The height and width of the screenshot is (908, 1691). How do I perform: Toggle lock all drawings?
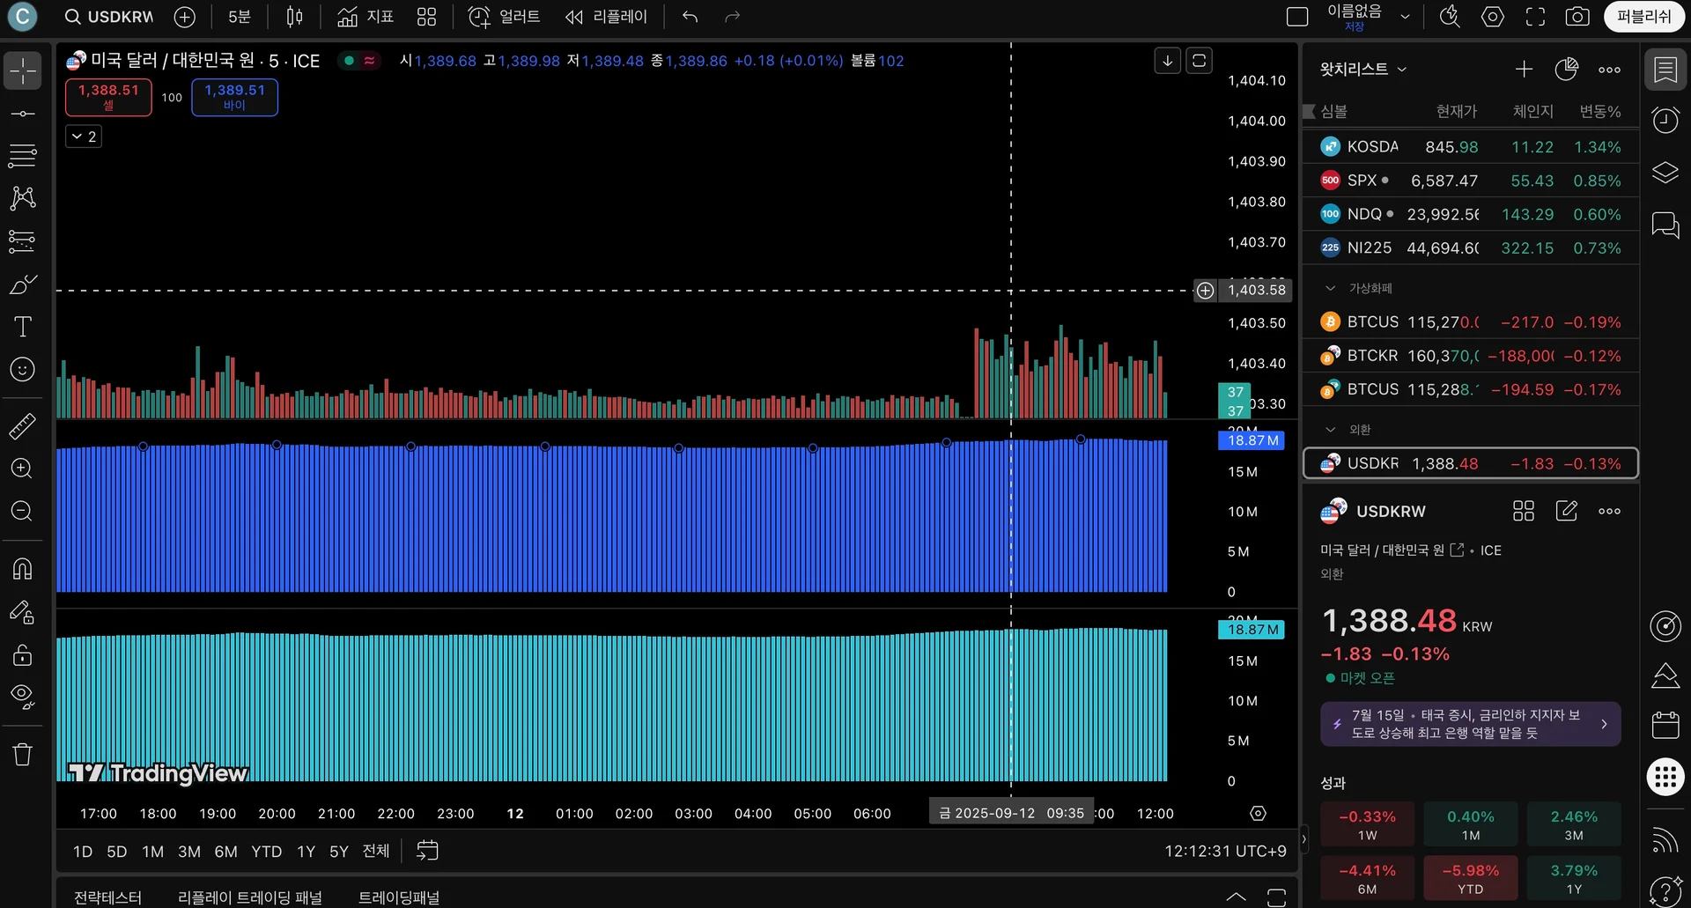(x=23, y=654)
